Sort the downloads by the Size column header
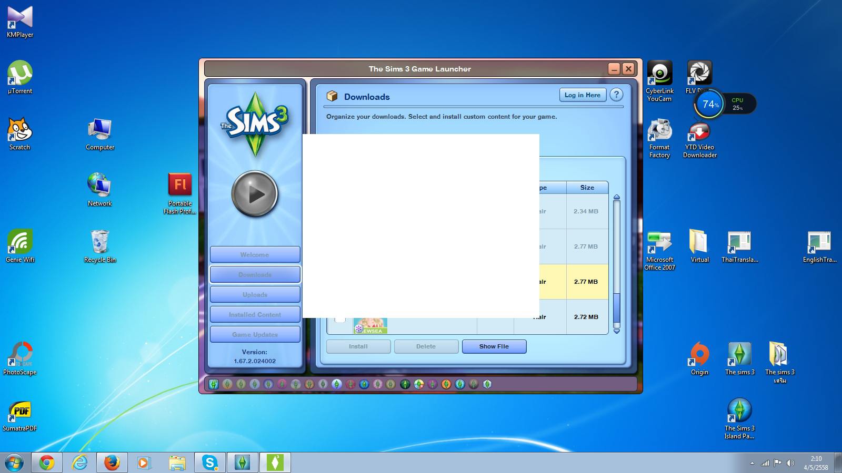Viewport: 842px width, 473px height. tap(587, 188)
